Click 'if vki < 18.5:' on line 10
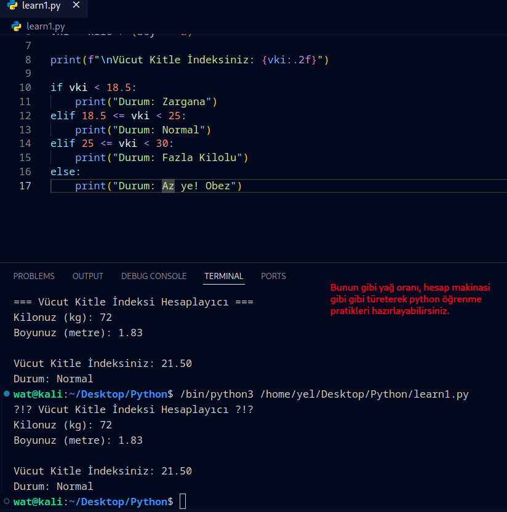Screen dimensions: 507x512 (x=93, y=87)
